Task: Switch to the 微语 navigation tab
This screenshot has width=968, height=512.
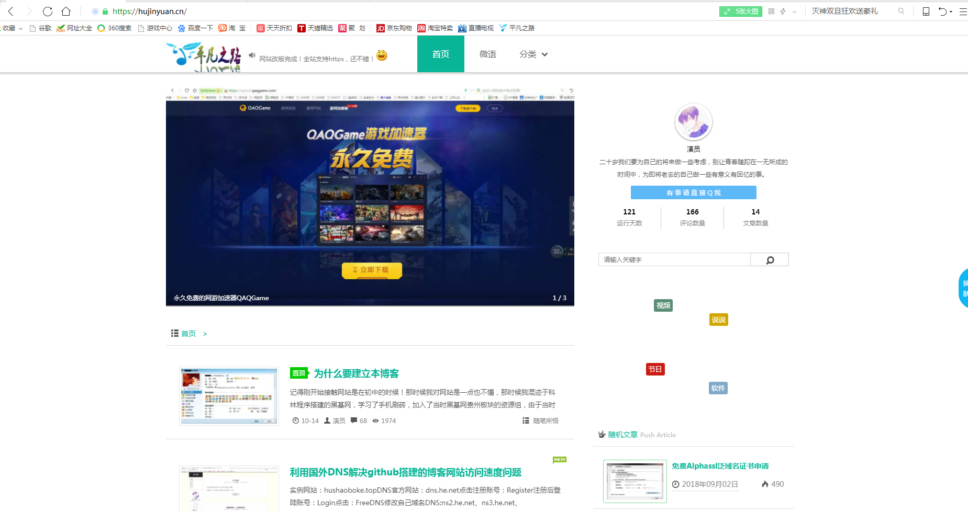Action: click(487, 54)
